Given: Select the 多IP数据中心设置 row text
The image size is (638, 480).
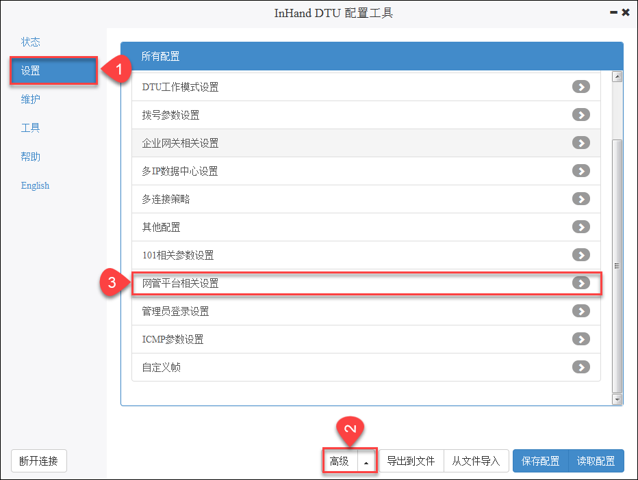Looking at the screenshot, I should pos(180,171).
